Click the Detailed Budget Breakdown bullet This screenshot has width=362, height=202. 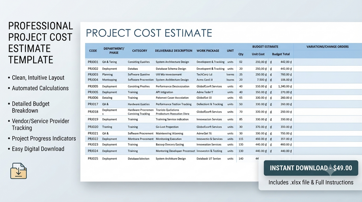(x=29, y=107)
